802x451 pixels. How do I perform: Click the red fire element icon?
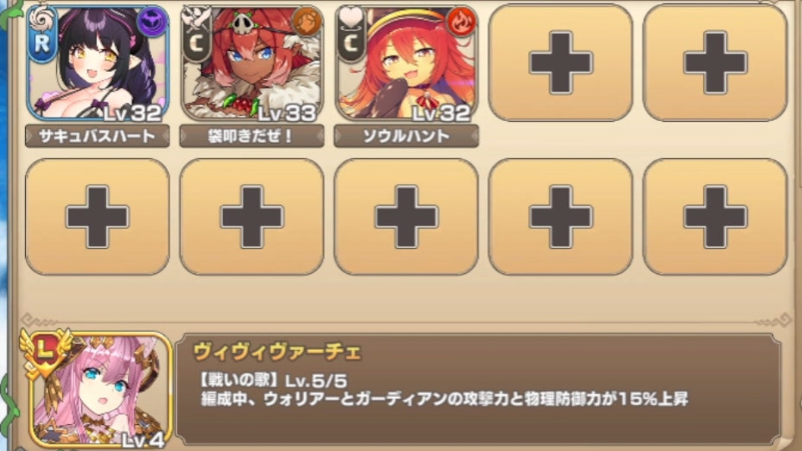(x=461, y=23)
